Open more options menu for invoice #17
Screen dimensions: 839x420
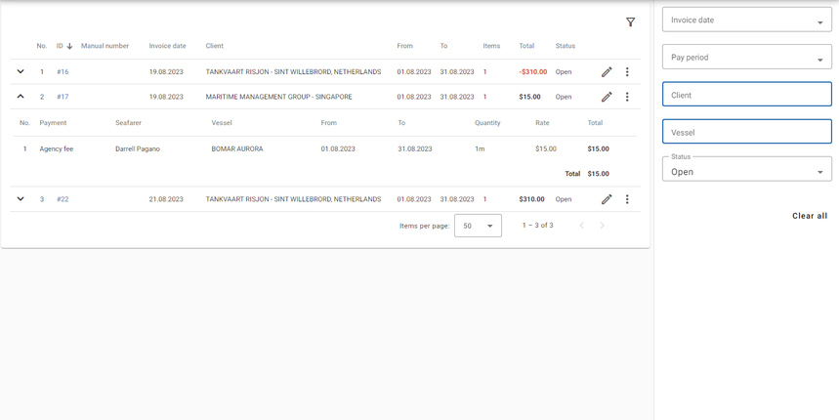[627, 97]
